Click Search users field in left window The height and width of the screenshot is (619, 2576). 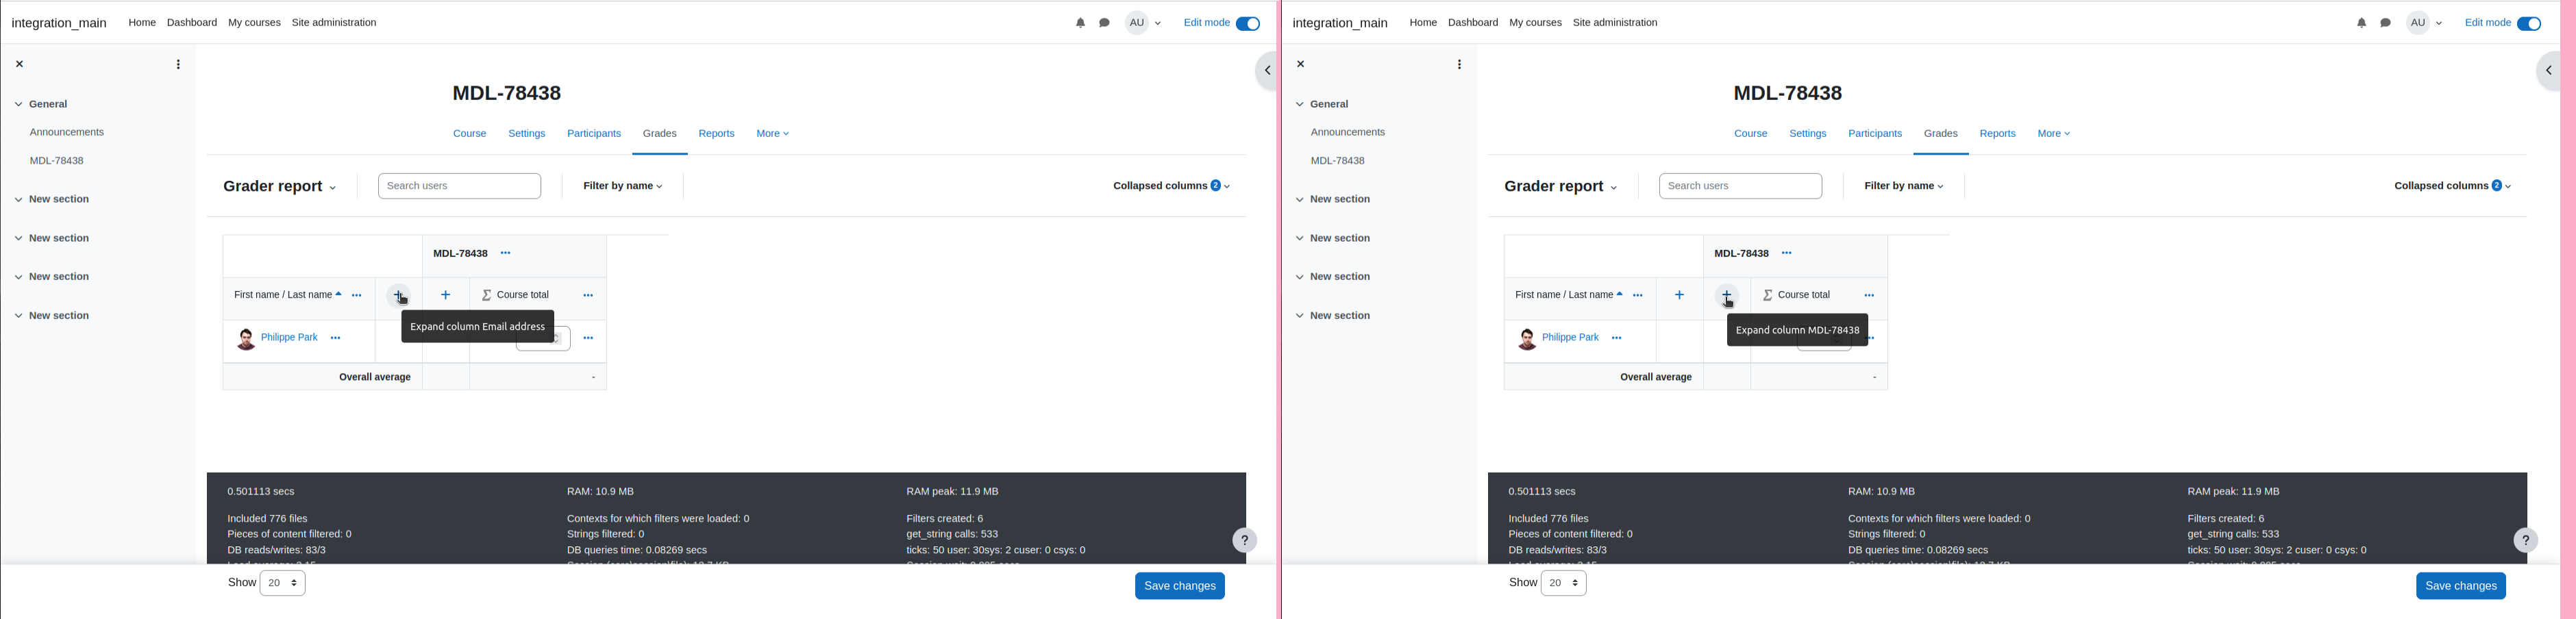460,186
